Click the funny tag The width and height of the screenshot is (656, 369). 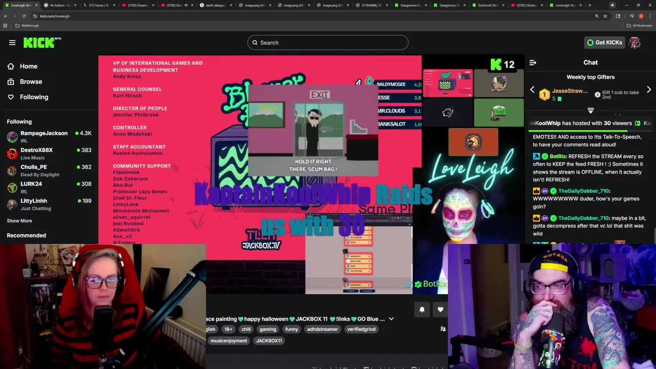point(292,329)
